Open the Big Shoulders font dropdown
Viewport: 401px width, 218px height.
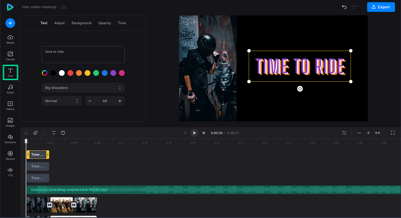[x=83, y=88]
